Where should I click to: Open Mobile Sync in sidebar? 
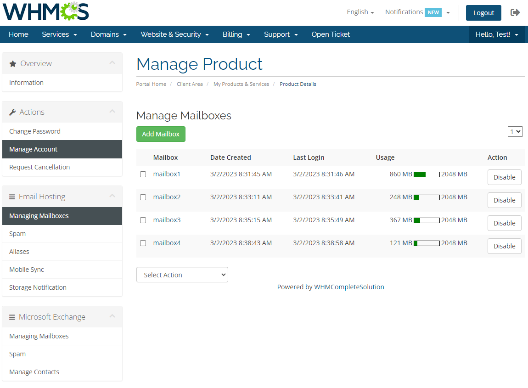62,270
